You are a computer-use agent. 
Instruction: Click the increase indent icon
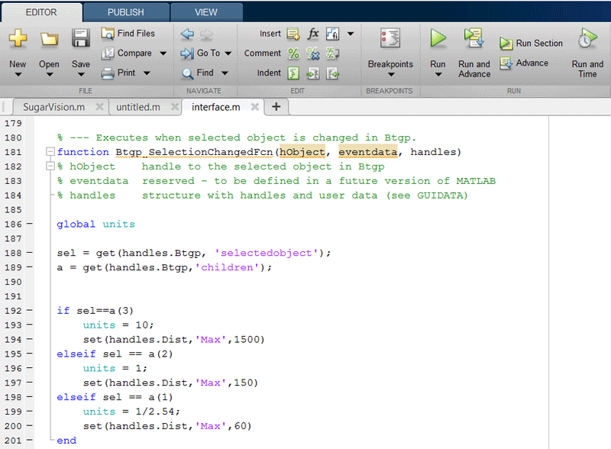313,73
